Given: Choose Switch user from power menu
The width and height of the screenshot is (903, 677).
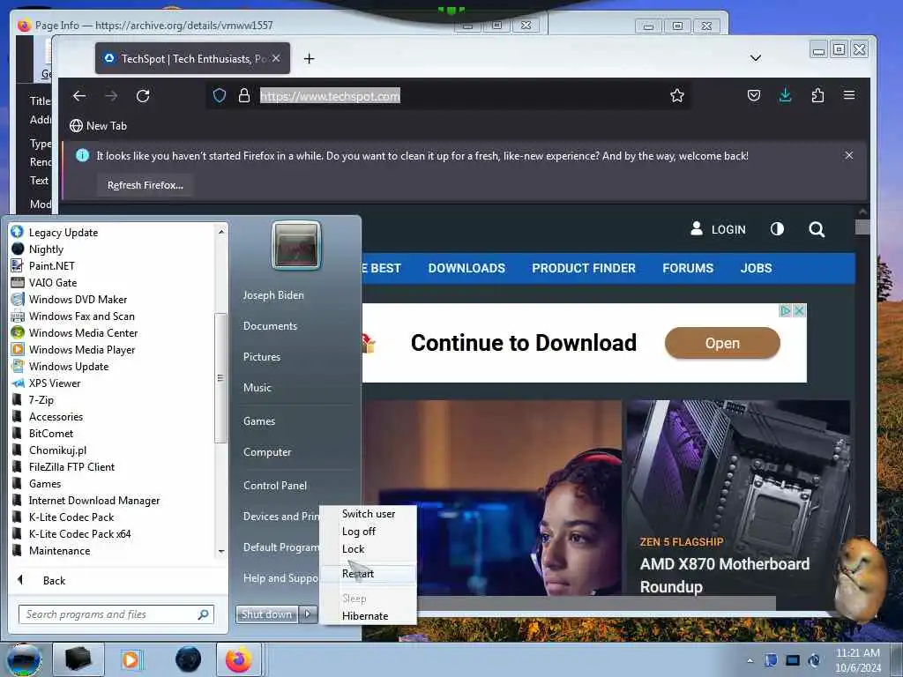Looking at the screenshot, I should pyautogui.click(x=369, y=514).
